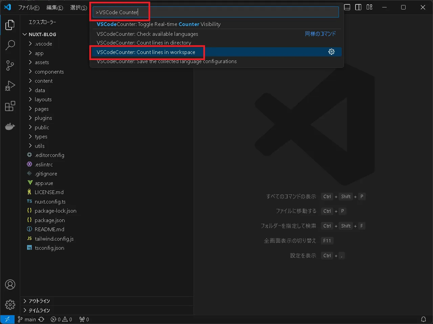The height and width of the screenshot is (324, 433).
Task: Toggle the panel layout icon in title bar
Action: pos(347,7)
